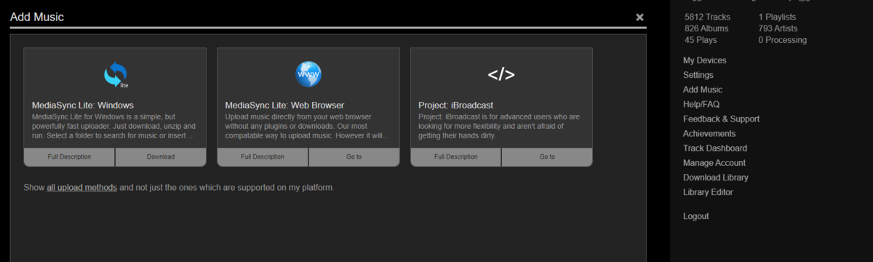Open My Devices in the sidebar

(704, 60)
